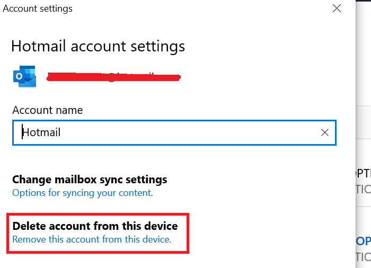The image size is (371, 268).
Task: Open 'Options for syncing your content' link
Action: point(82,193)
